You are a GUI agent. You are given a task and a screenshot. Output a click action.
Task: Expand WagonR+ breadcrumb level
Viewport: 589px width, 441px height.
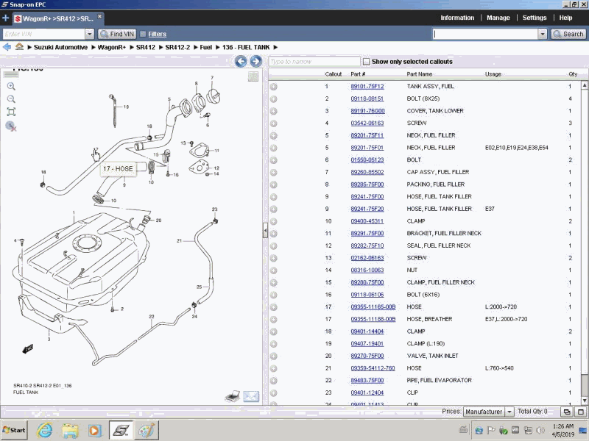click(x=132, y=47)
